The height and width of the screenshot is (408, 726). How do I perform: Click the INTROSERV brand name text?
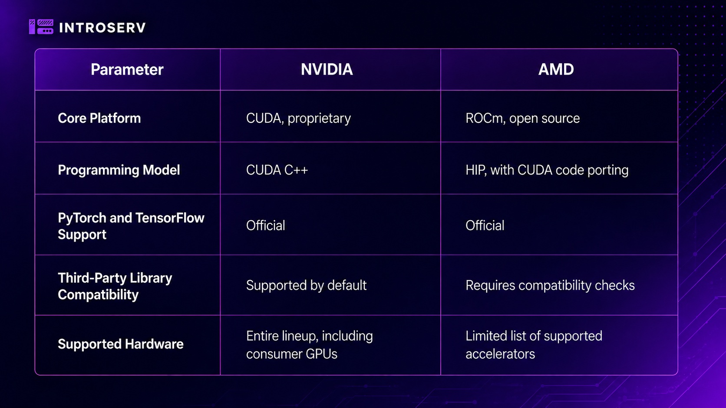coord(102,28)
